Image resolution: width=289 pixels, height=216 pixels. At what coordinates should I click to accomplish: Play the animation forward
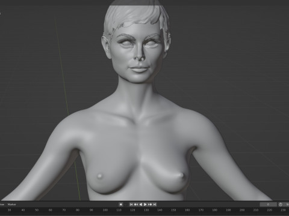[x=145, y=204]
